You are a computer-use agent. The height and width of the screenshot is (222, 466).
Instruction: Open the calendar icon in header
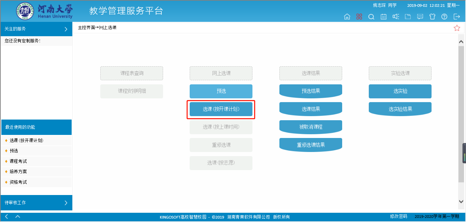pos(383,17)
